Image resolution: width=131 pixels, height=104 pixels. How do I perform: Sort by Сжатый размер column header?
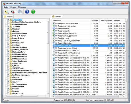pyautogui.click(x=106, y=21)
